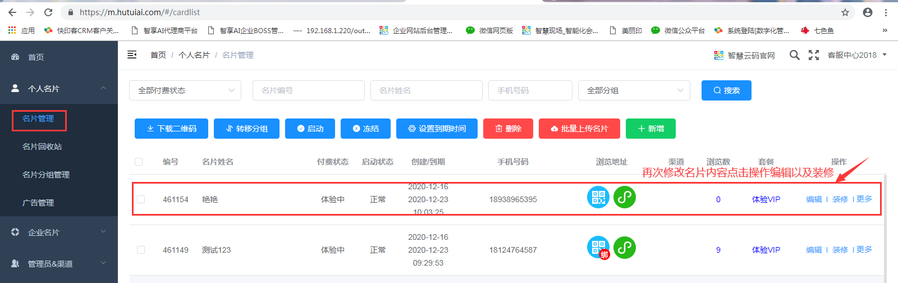Click the red 批量上传名片 button
Viewport: 898px width, 283px height.
pos(579,129)
